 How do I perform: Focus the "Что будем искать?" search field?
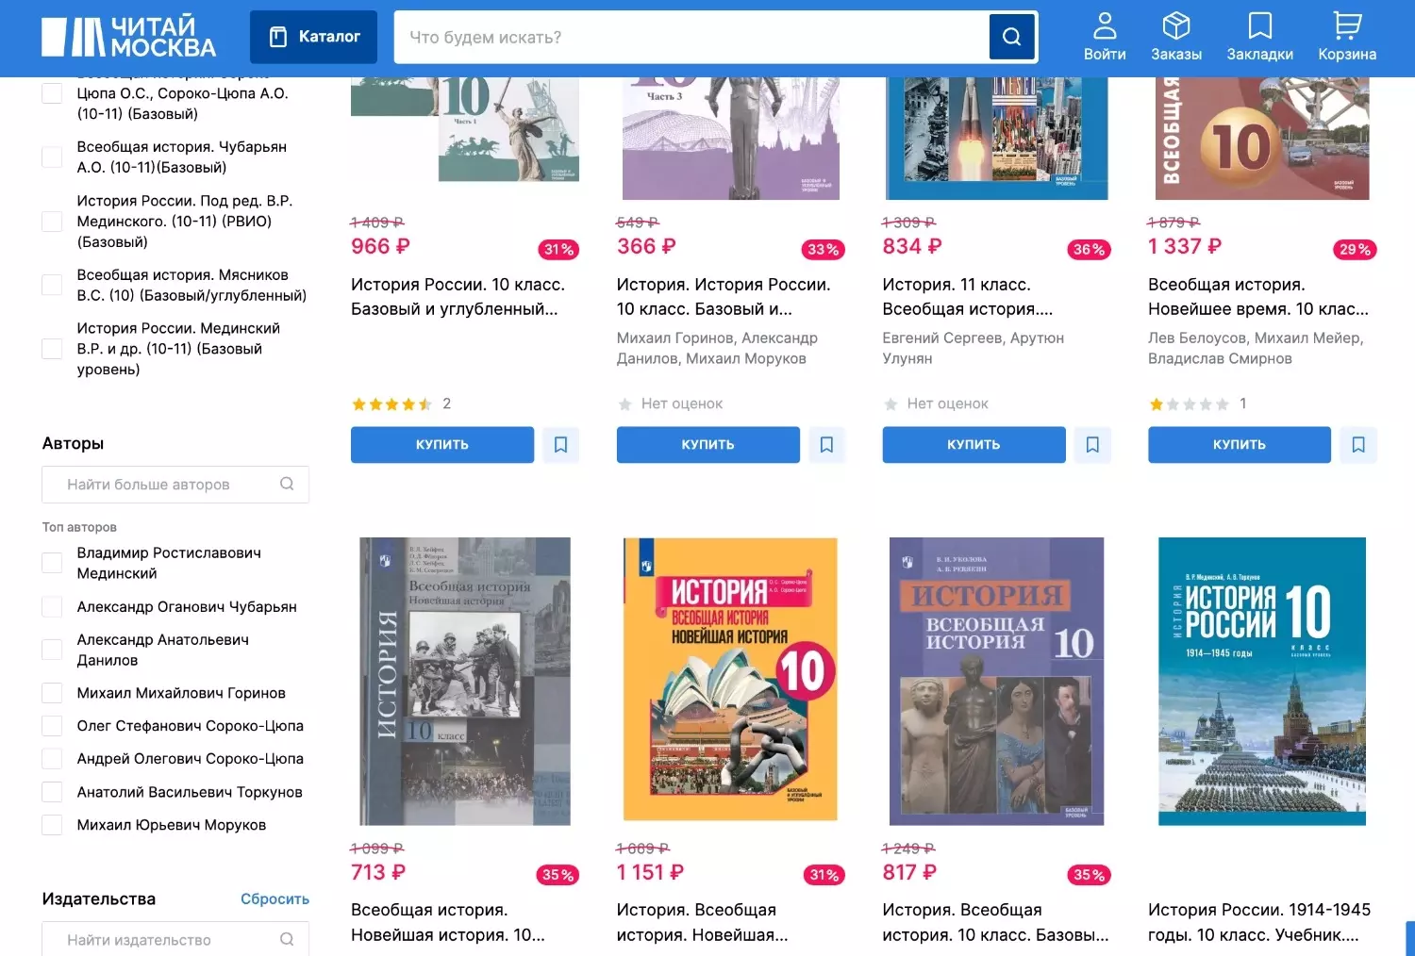(x=691, y=37)
